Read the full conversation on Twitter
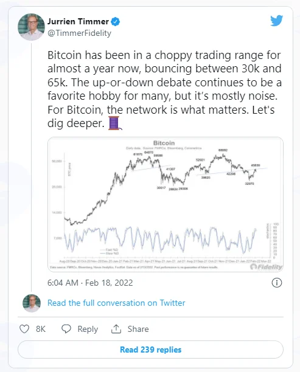The height and width of the screenshot is (372, 300). 116,303
